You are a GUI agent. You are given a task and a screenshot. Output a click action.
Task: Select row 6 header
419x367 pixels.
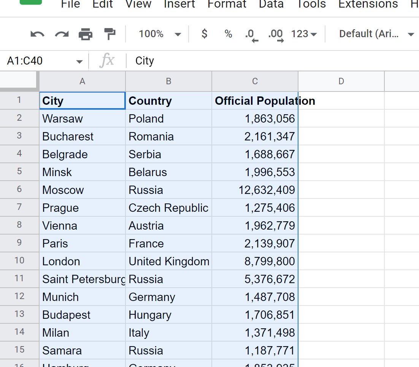(x=19, y=189)
